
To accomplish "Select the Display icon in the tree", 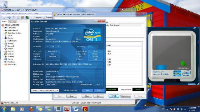I will (6, 38).
